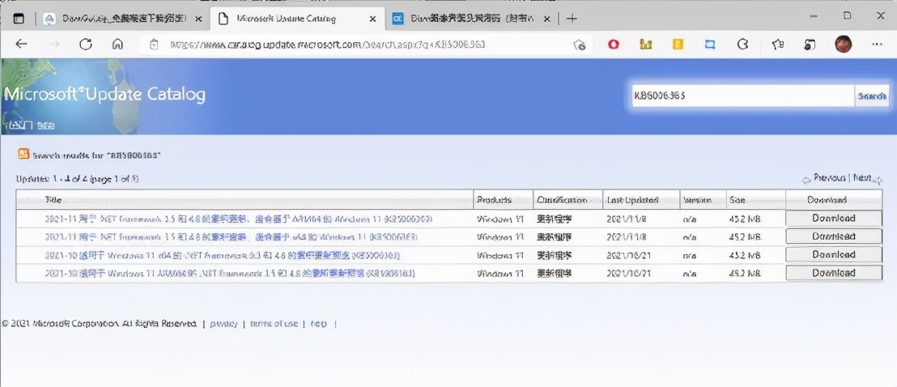Image resolution: width=897 pixels, height=387 pixels.
Task: Sort results by Classification column header
Action: point(562,200)
